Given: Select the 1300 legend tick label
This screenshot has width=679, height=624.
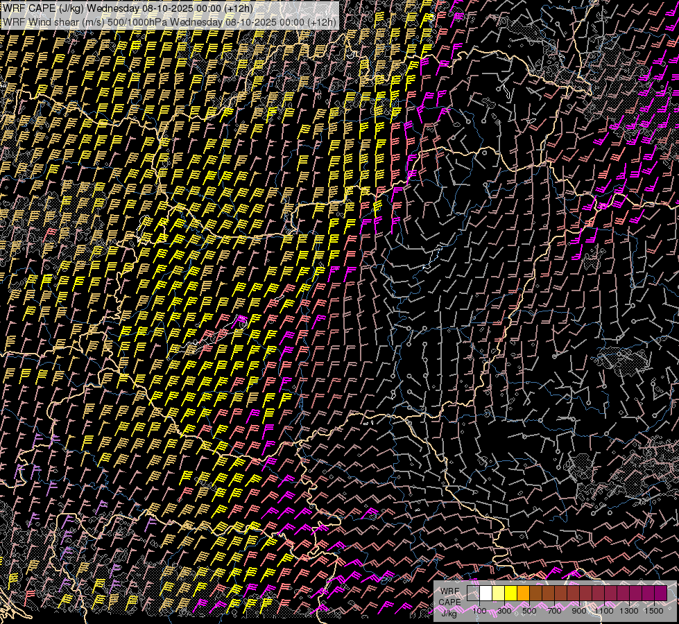Looking at the screenshot, I should 630,611.
